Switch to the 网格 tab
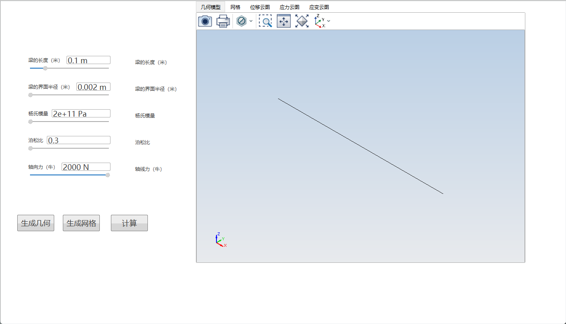The width and height of the screenshot is (566, 324). pyautogui.click(x=235, y=7)
